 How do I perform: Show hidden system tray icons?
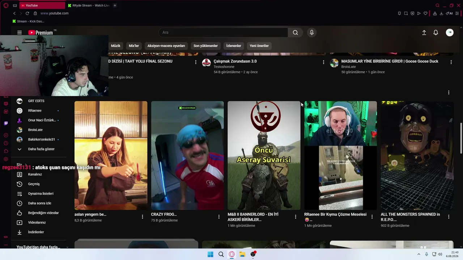click(419, 254)
